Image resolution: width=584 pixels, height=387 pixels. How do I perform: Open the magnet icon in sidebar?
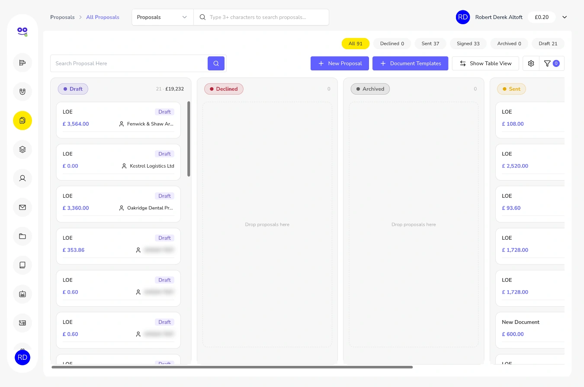click(22, 92)
